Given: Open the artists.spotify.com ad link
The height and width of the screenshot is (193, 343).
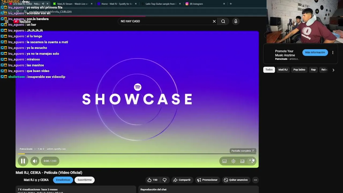Looking at the screenshot, I should click(56, 149).
